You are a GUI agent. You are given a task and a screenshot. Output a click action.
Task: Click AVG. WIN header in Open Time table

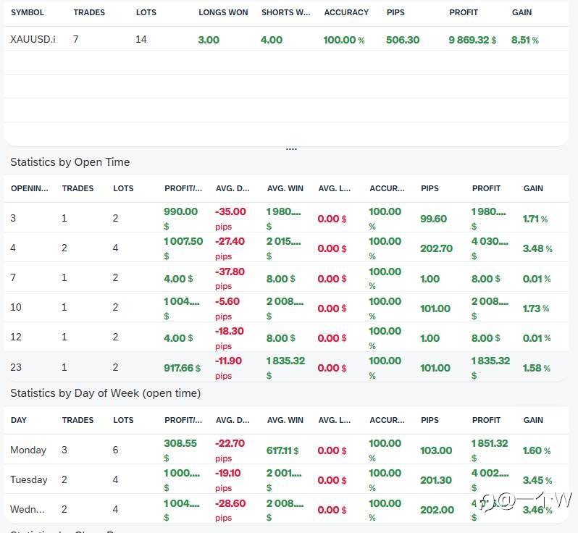point(285,188)
